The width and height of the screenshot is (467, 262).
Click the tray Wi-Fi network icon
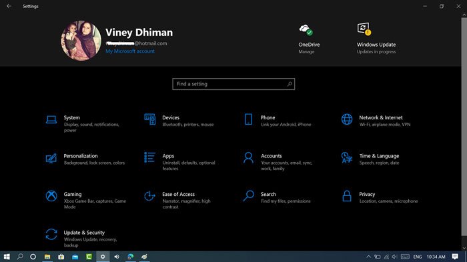pos(386,257)
